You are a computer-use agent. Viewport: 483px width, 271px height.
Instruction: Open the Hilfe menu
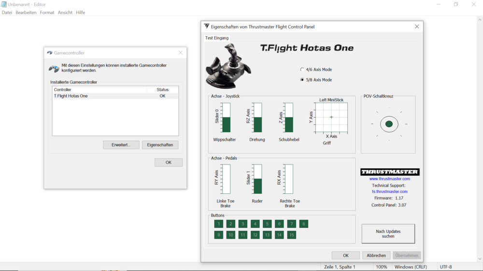pyautogui.click(x=80, y=13)
